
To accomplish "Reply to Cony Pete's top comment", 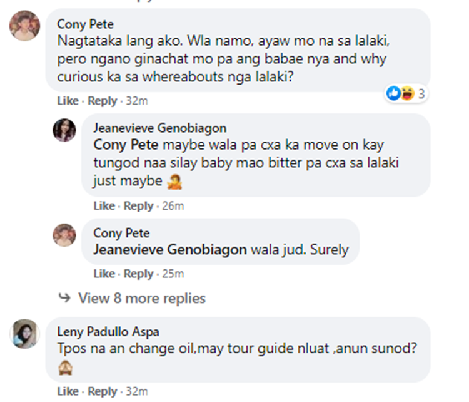I will point(102,101).
